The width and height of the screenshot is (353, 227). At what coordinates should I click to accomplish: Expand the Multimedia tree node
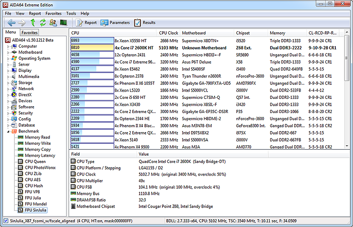pos(8,77)
